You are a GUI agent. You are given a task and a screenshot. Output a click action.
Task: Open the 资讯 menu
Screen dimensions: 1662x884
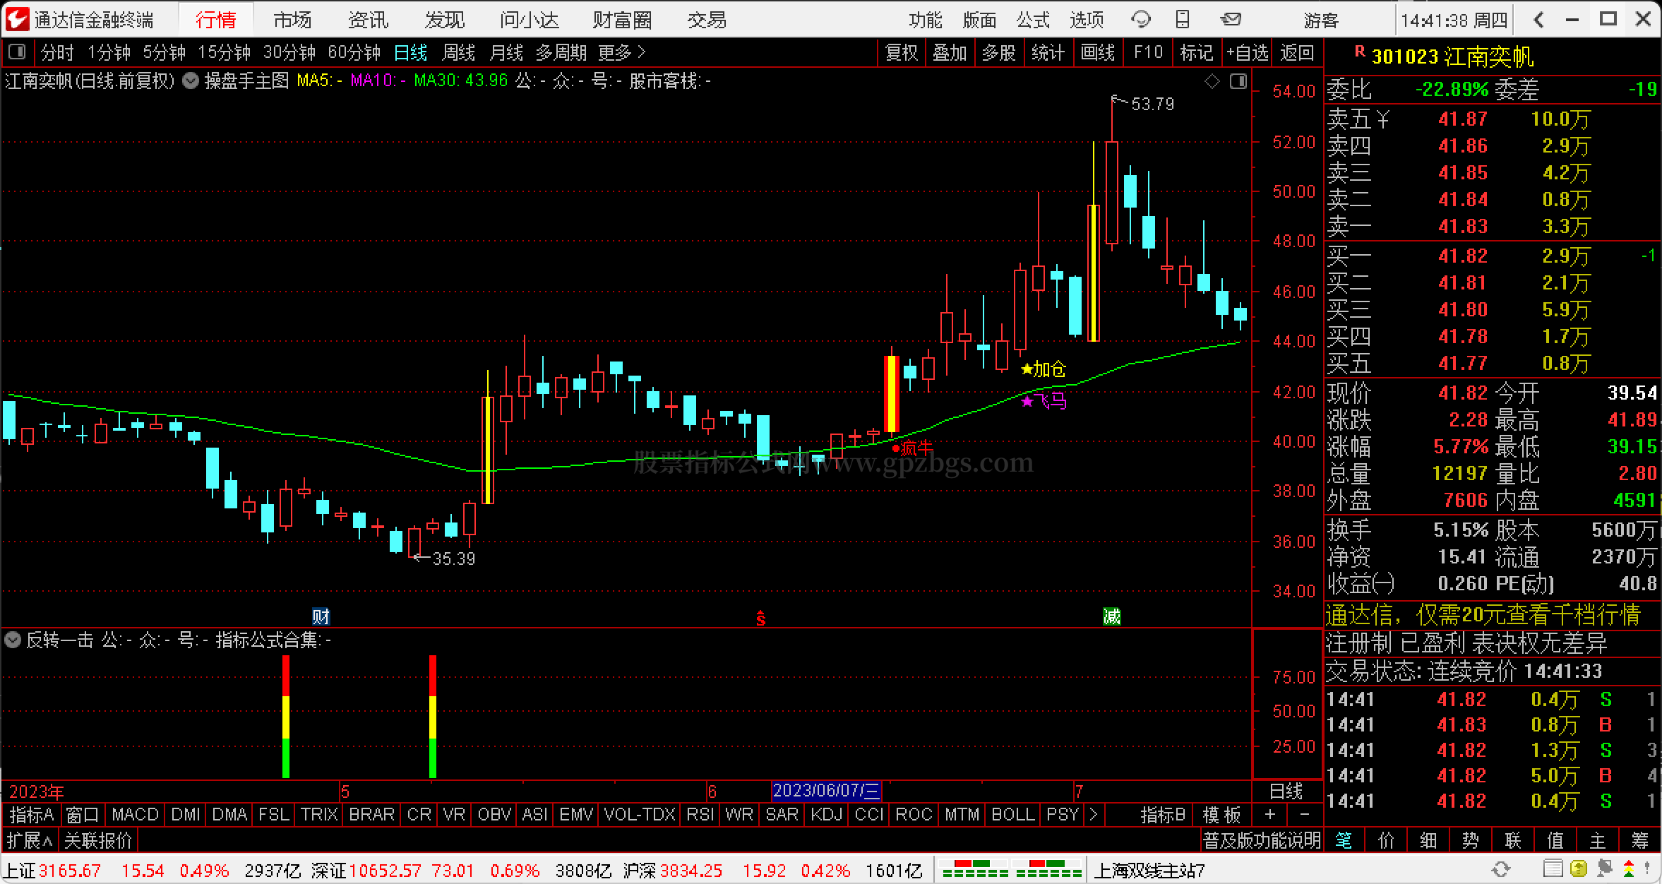pos(369,20)
